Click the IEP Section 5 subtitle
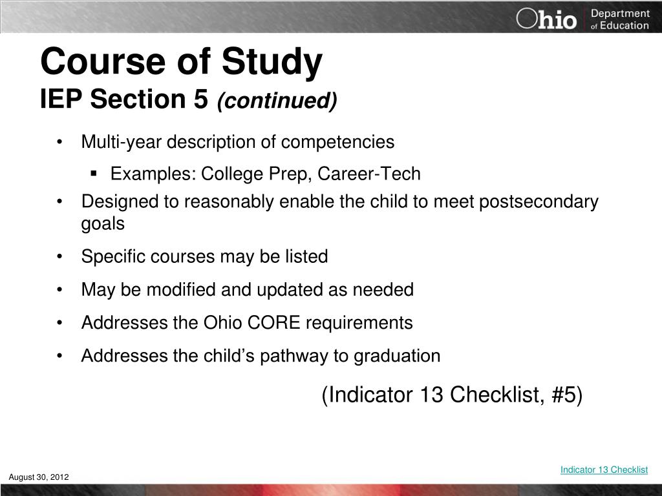This screenshot has width=662, height=496. pos(124,99)
